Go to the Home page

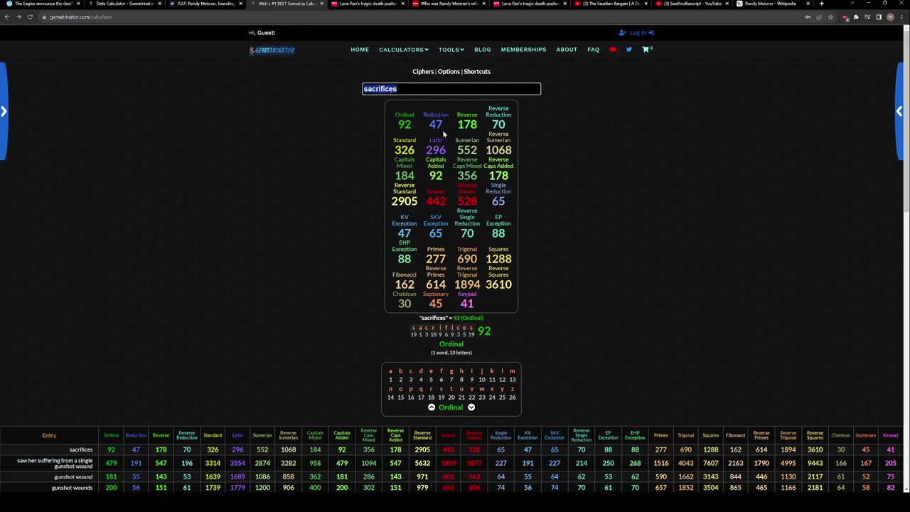coord(360,50)
